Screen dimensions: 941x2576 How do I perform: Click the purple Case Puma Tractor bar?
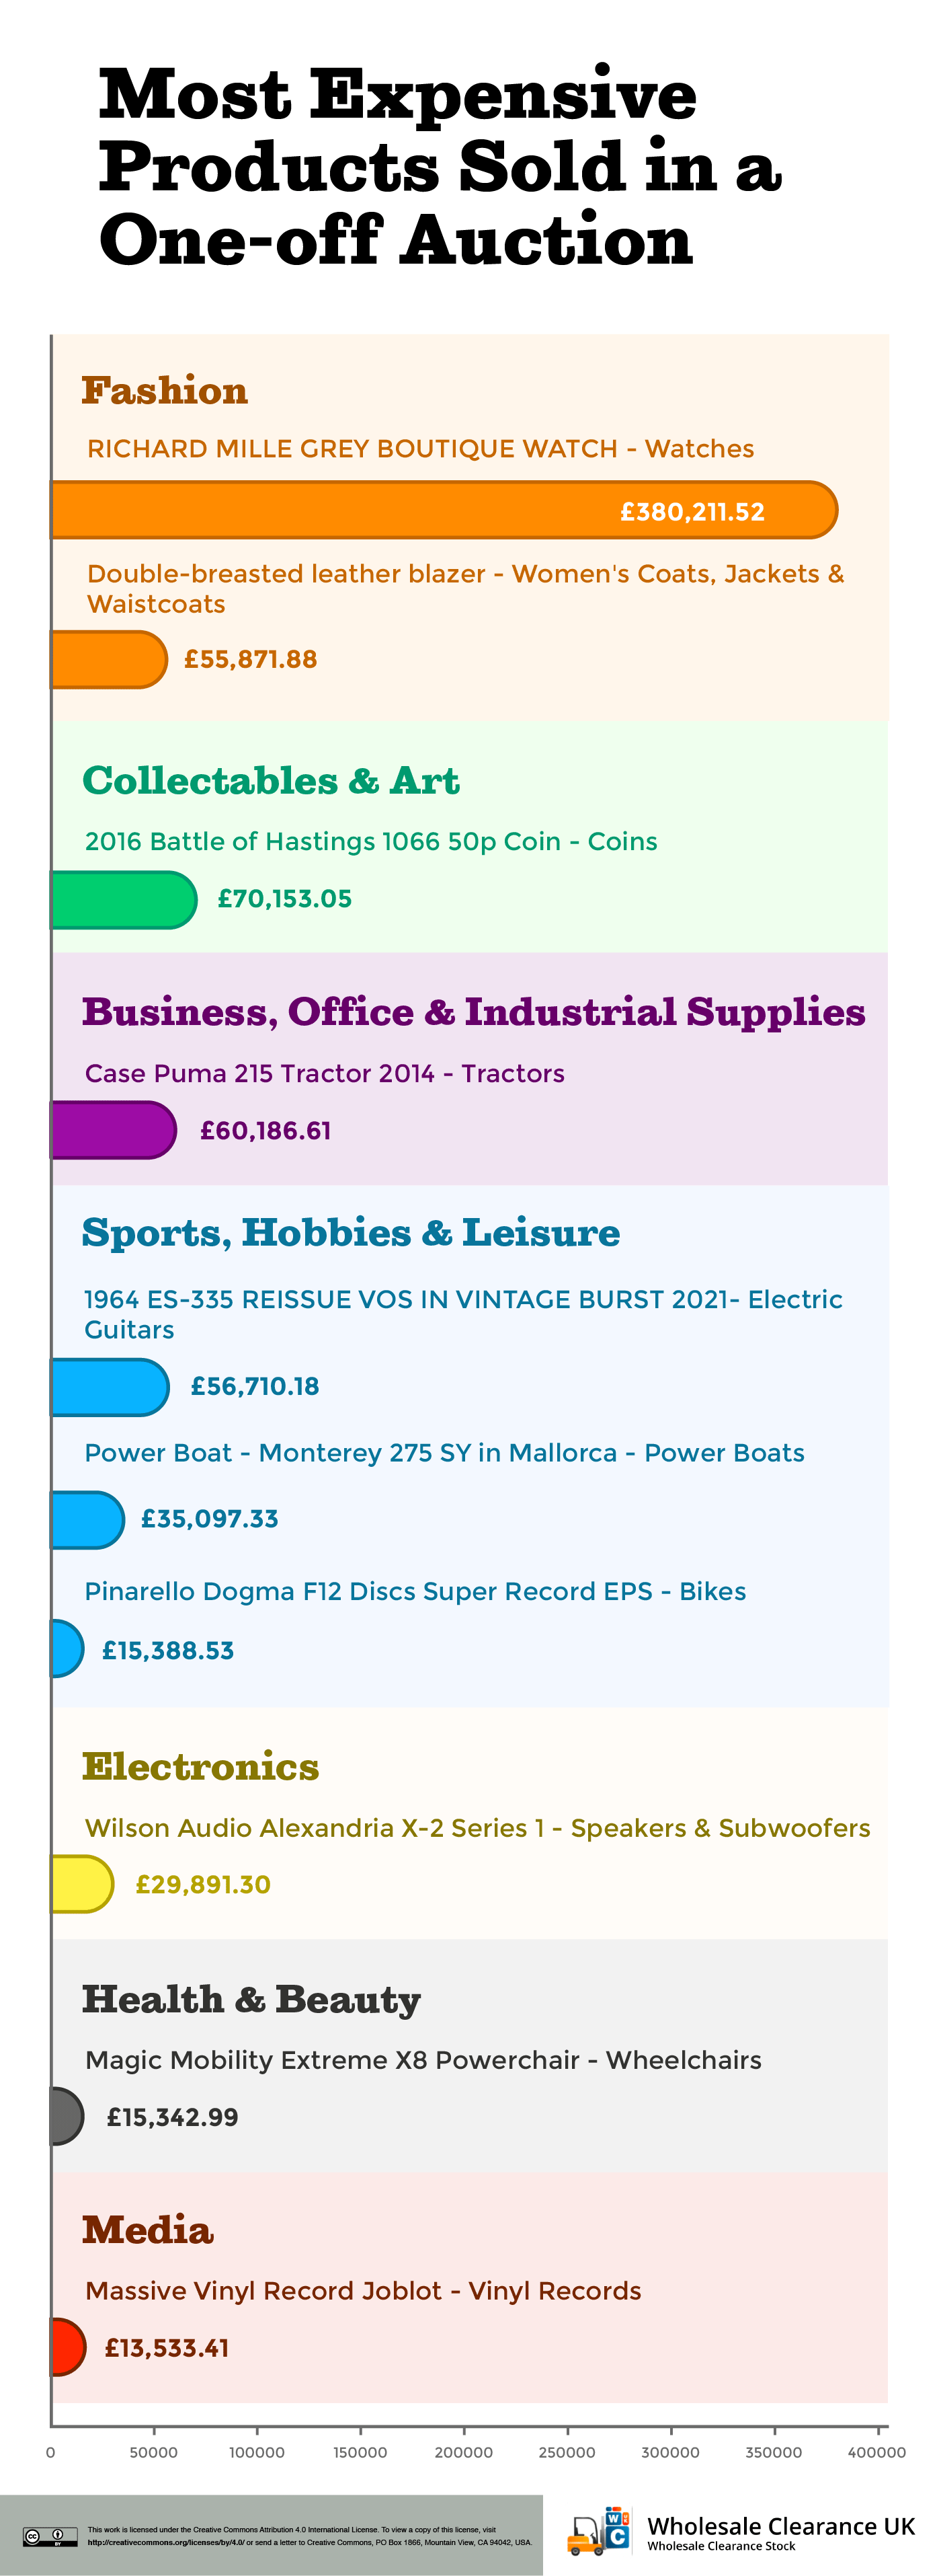click(x=114, y=1130)
